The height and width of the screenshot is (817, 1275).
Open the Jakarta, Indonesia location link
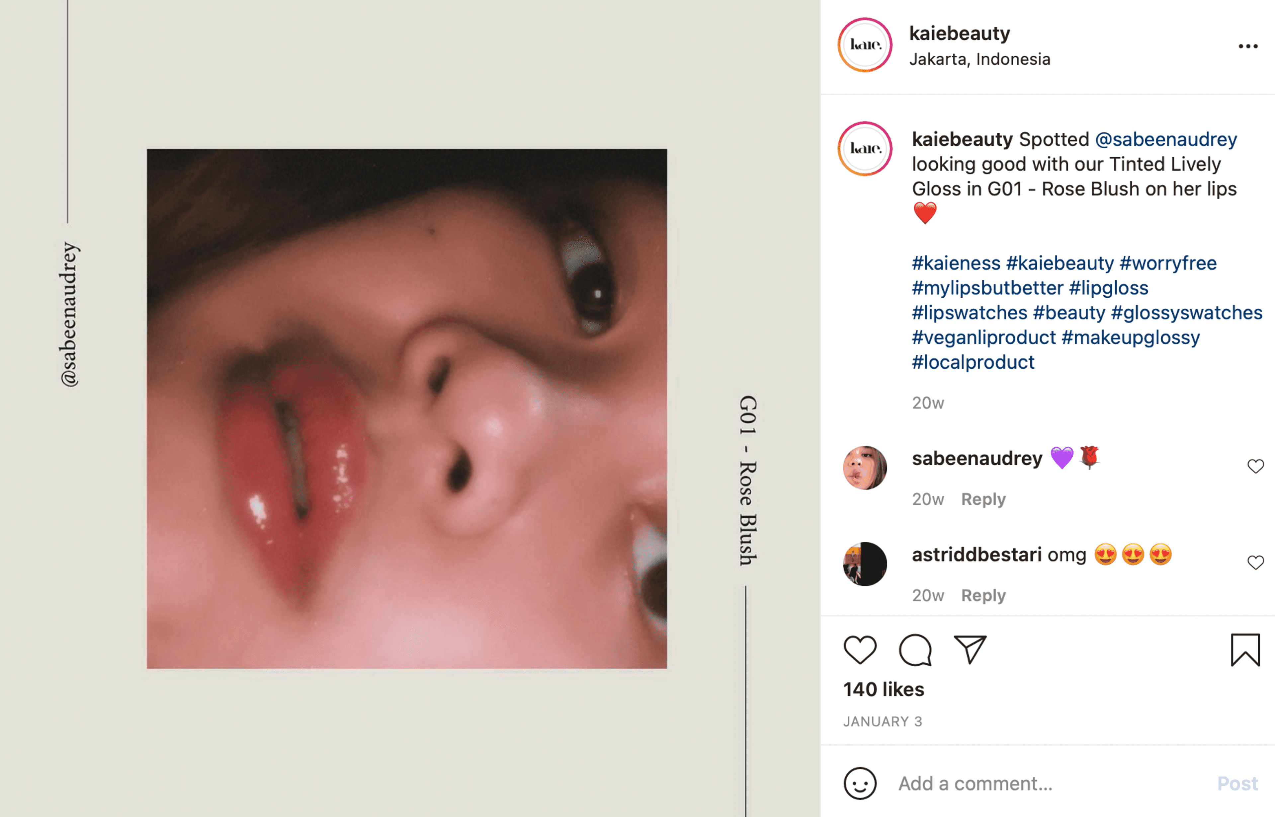(x=979, y=59)
